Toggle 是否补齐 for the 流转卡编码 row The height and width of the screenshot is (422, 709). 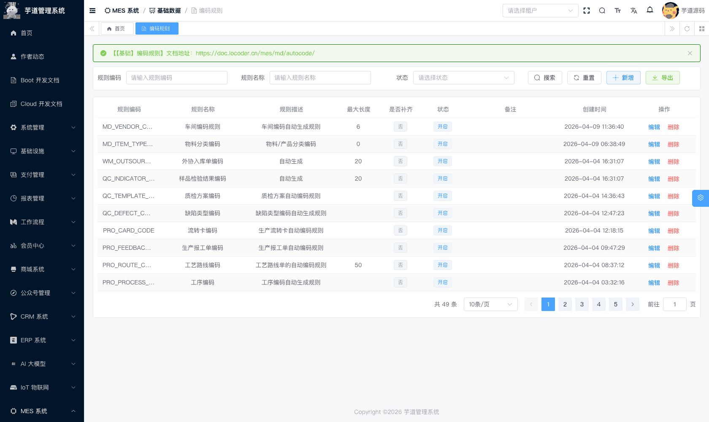pyautogui.click(x=400, y=230)
